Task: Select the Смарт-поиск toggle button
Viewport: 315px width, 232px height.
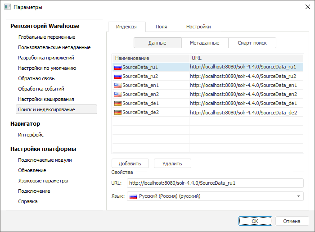Action: click(251, 43)
